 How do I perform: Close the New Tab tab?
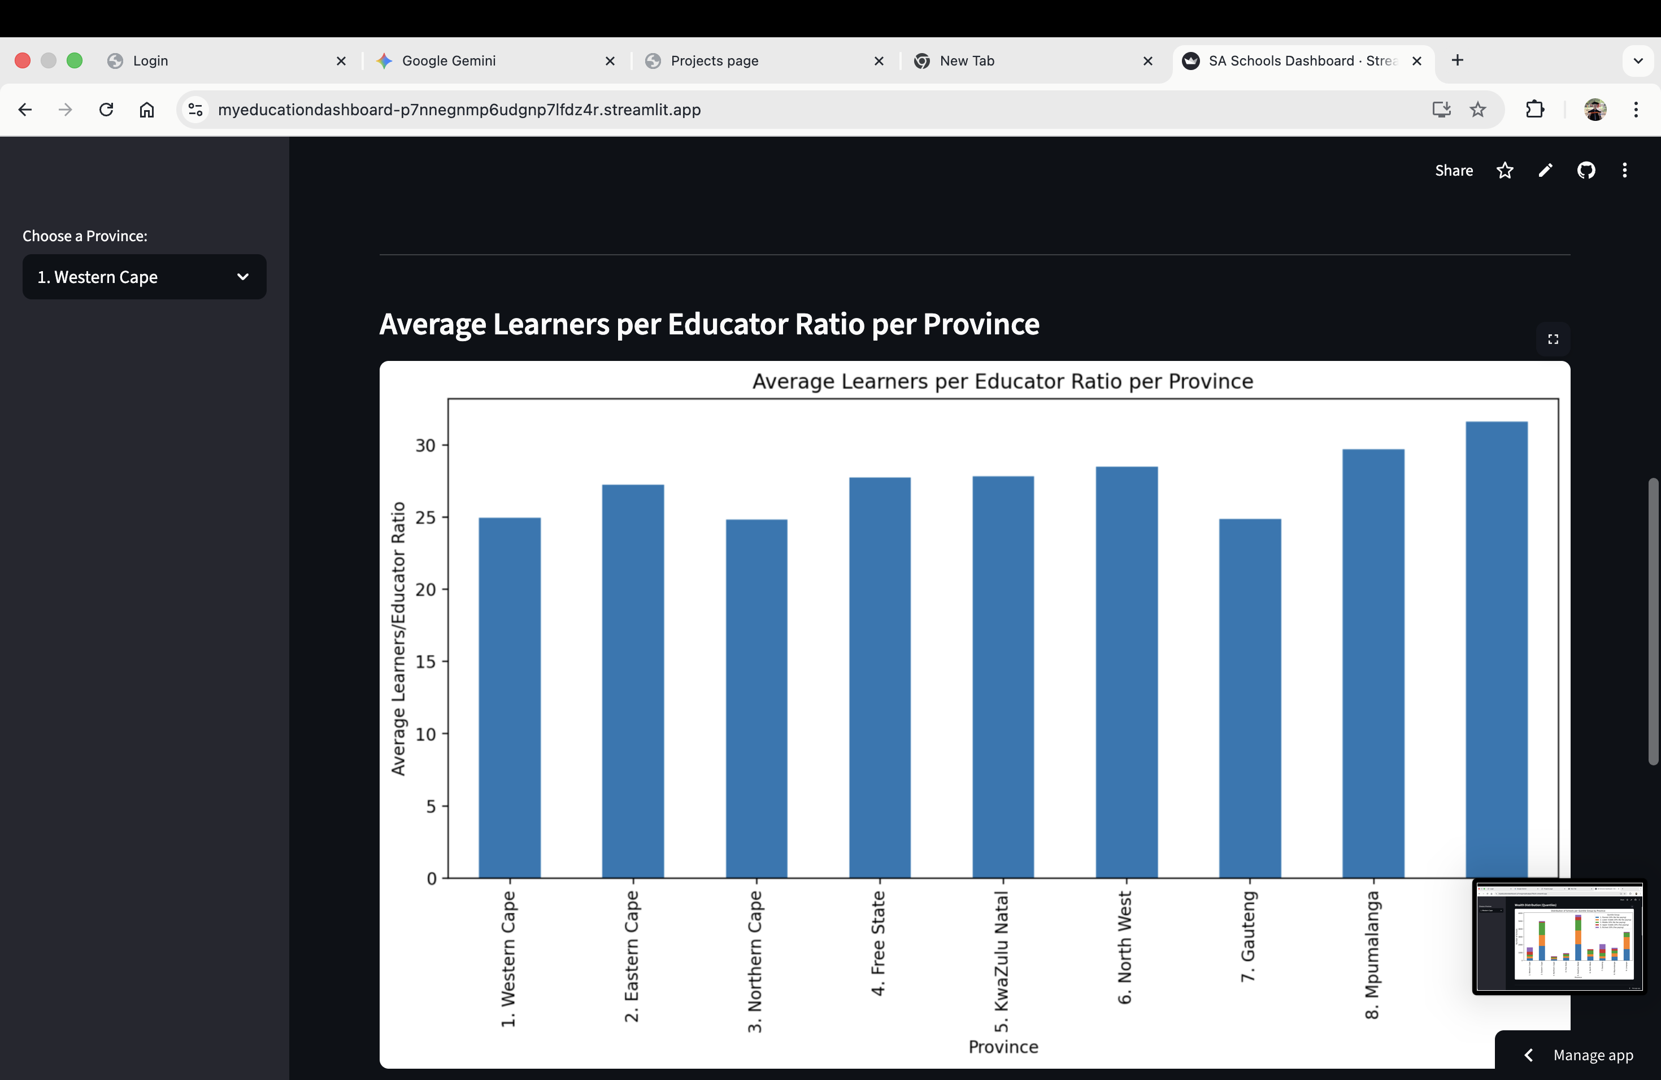pyautogui.click(x=1147, y=60)
